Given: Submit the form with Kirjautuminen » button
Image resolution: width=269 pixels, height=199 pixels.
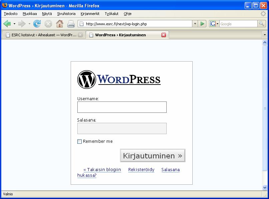Looking at the screenshot, I should point(153,155).
